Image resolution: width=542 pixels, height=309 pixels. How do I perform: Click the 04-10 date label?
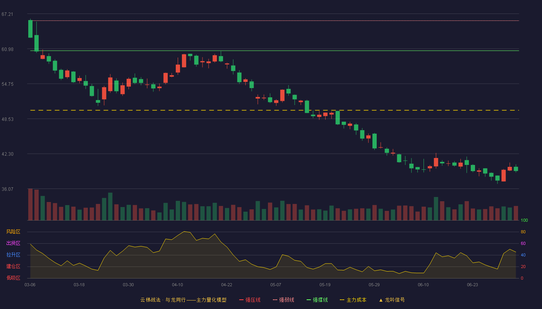click(177, 285)
